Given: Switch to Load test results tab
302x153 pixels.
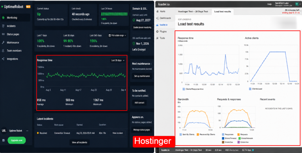Looking at the screenshot, I should (222, 11).
